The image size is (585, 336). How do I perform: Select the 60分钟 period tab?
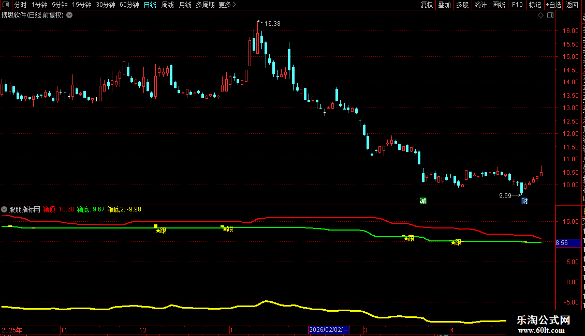pyautogui.click(x=129, y=5)
